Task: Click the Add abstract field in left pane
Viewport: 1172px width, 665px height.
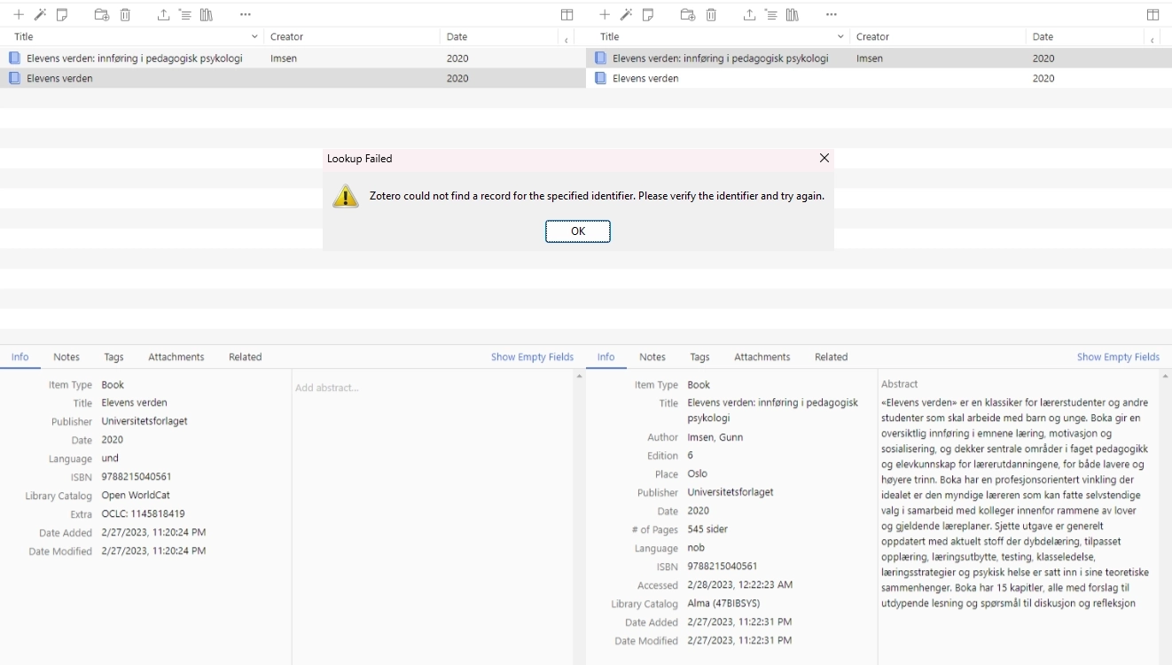Action: (327, 388)
